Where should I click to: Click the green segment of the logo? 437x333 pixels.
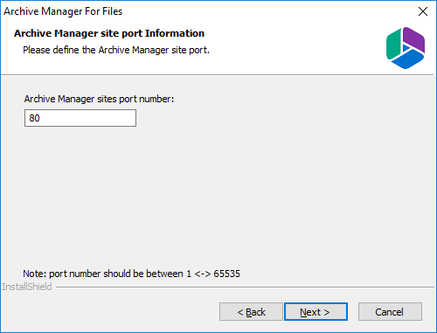point(393,45)
